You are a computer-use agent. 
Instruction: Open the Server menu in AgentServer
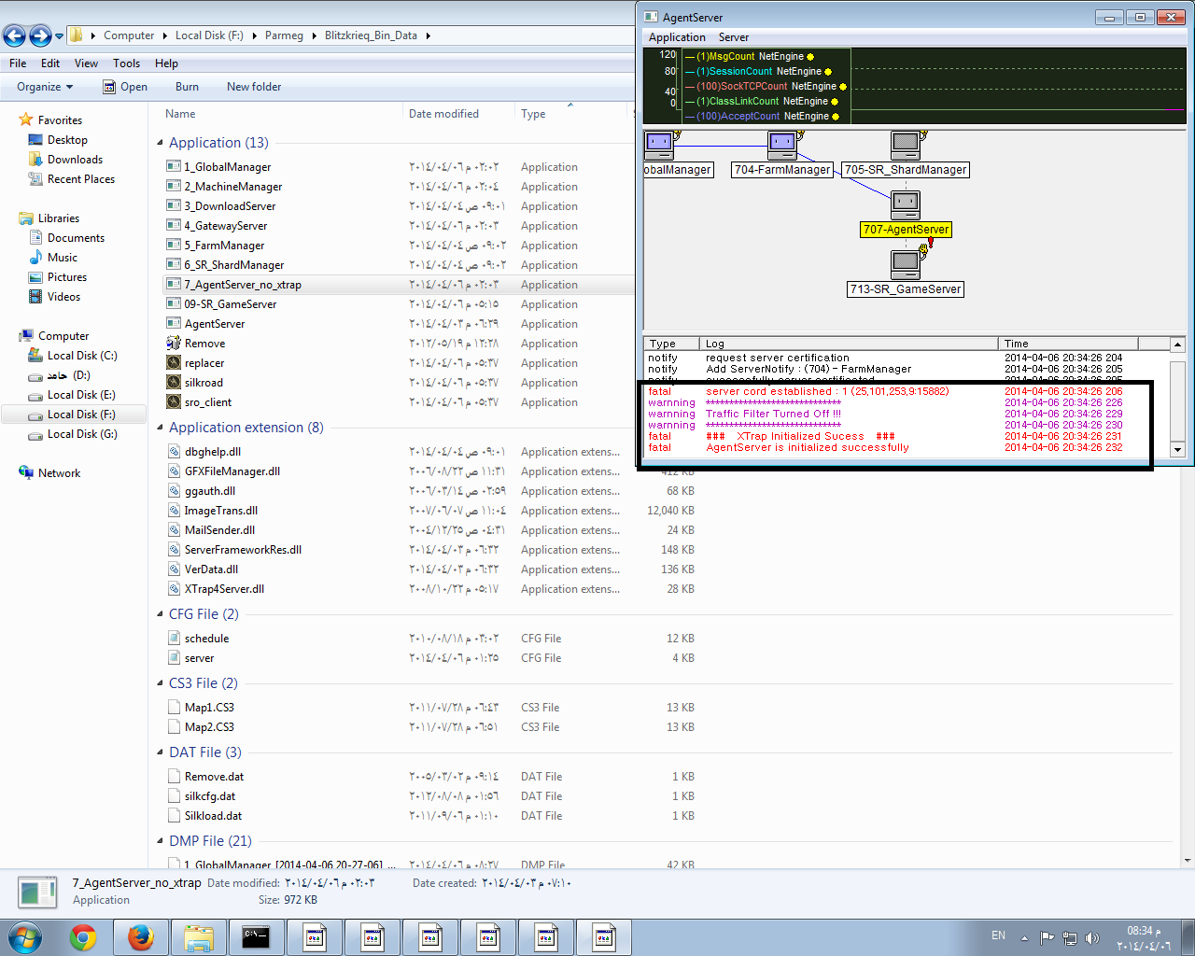tap(733, 37)
